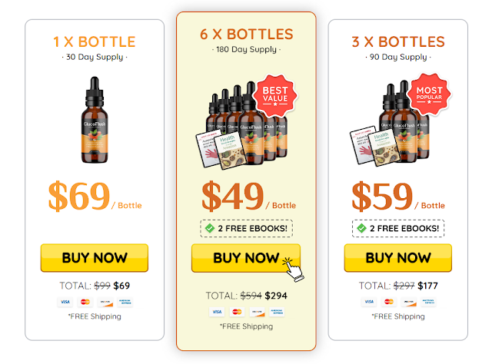The image size is (492, 364).
Task: Click BUY NOW for the 1 bottle package
Action: coord(94,258)
